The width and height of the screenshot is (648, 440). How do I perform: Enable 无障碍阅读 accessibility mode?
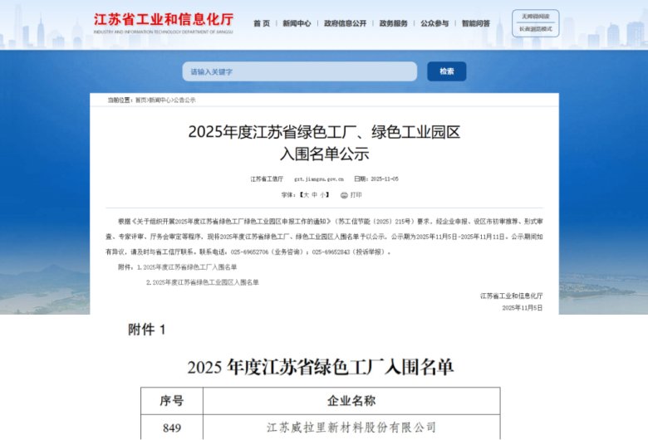(535, 16)
